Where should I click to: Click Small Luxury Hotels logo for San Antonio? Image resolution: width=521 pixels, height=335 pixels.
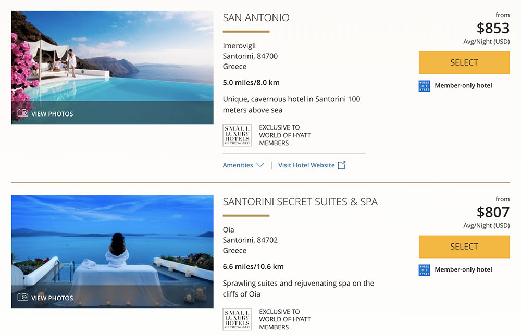point(237,135)
